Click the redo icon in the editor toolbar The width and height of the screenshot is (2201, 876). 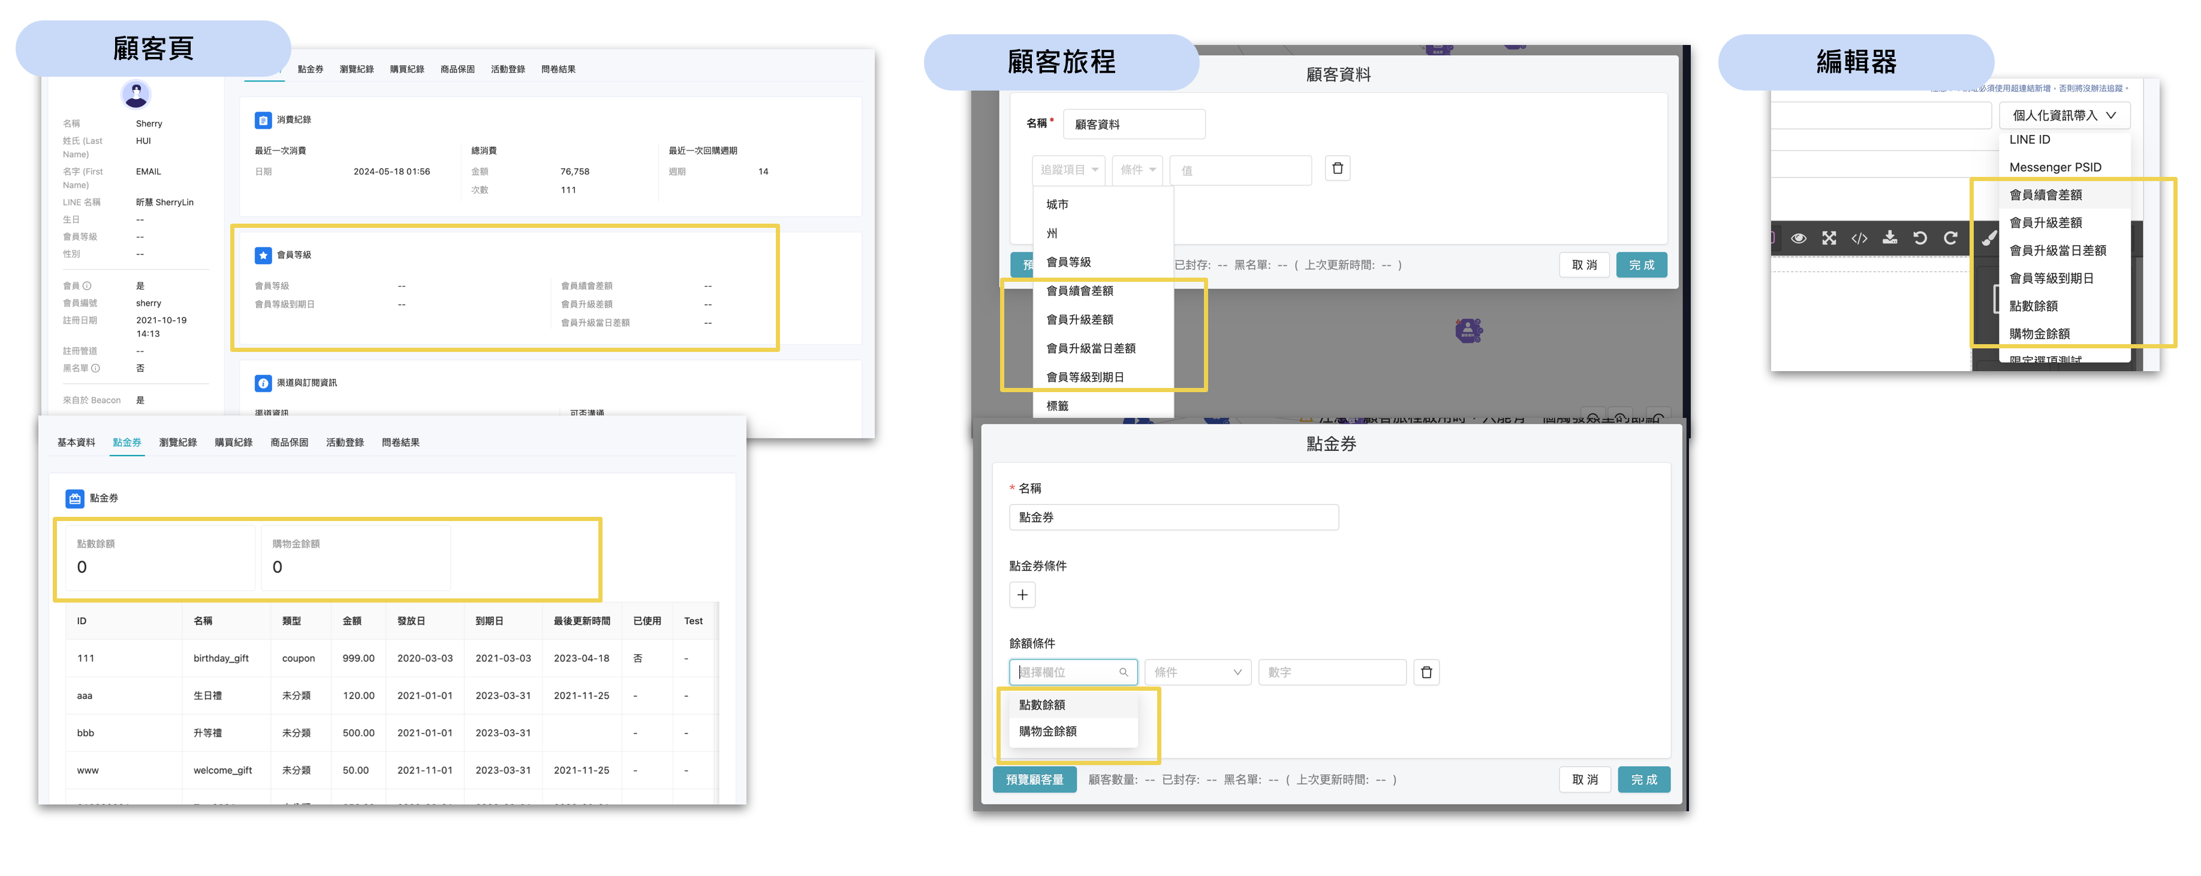(1952, 239)
